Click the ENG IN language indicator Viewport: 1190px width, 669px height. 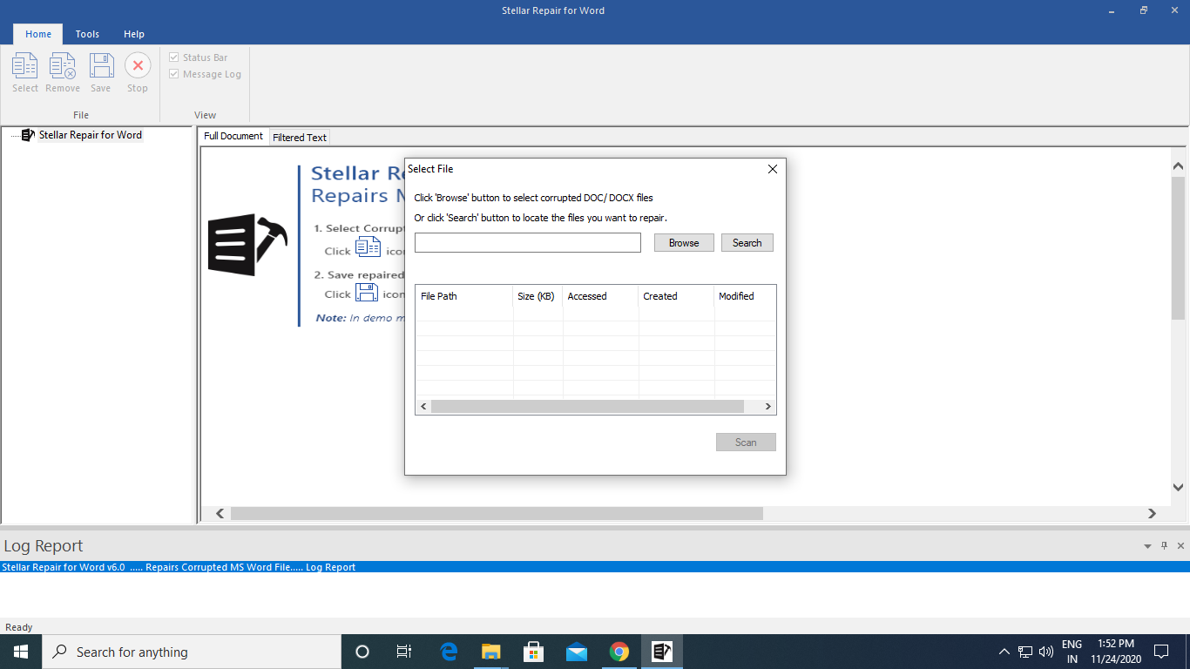(1072, 652)
